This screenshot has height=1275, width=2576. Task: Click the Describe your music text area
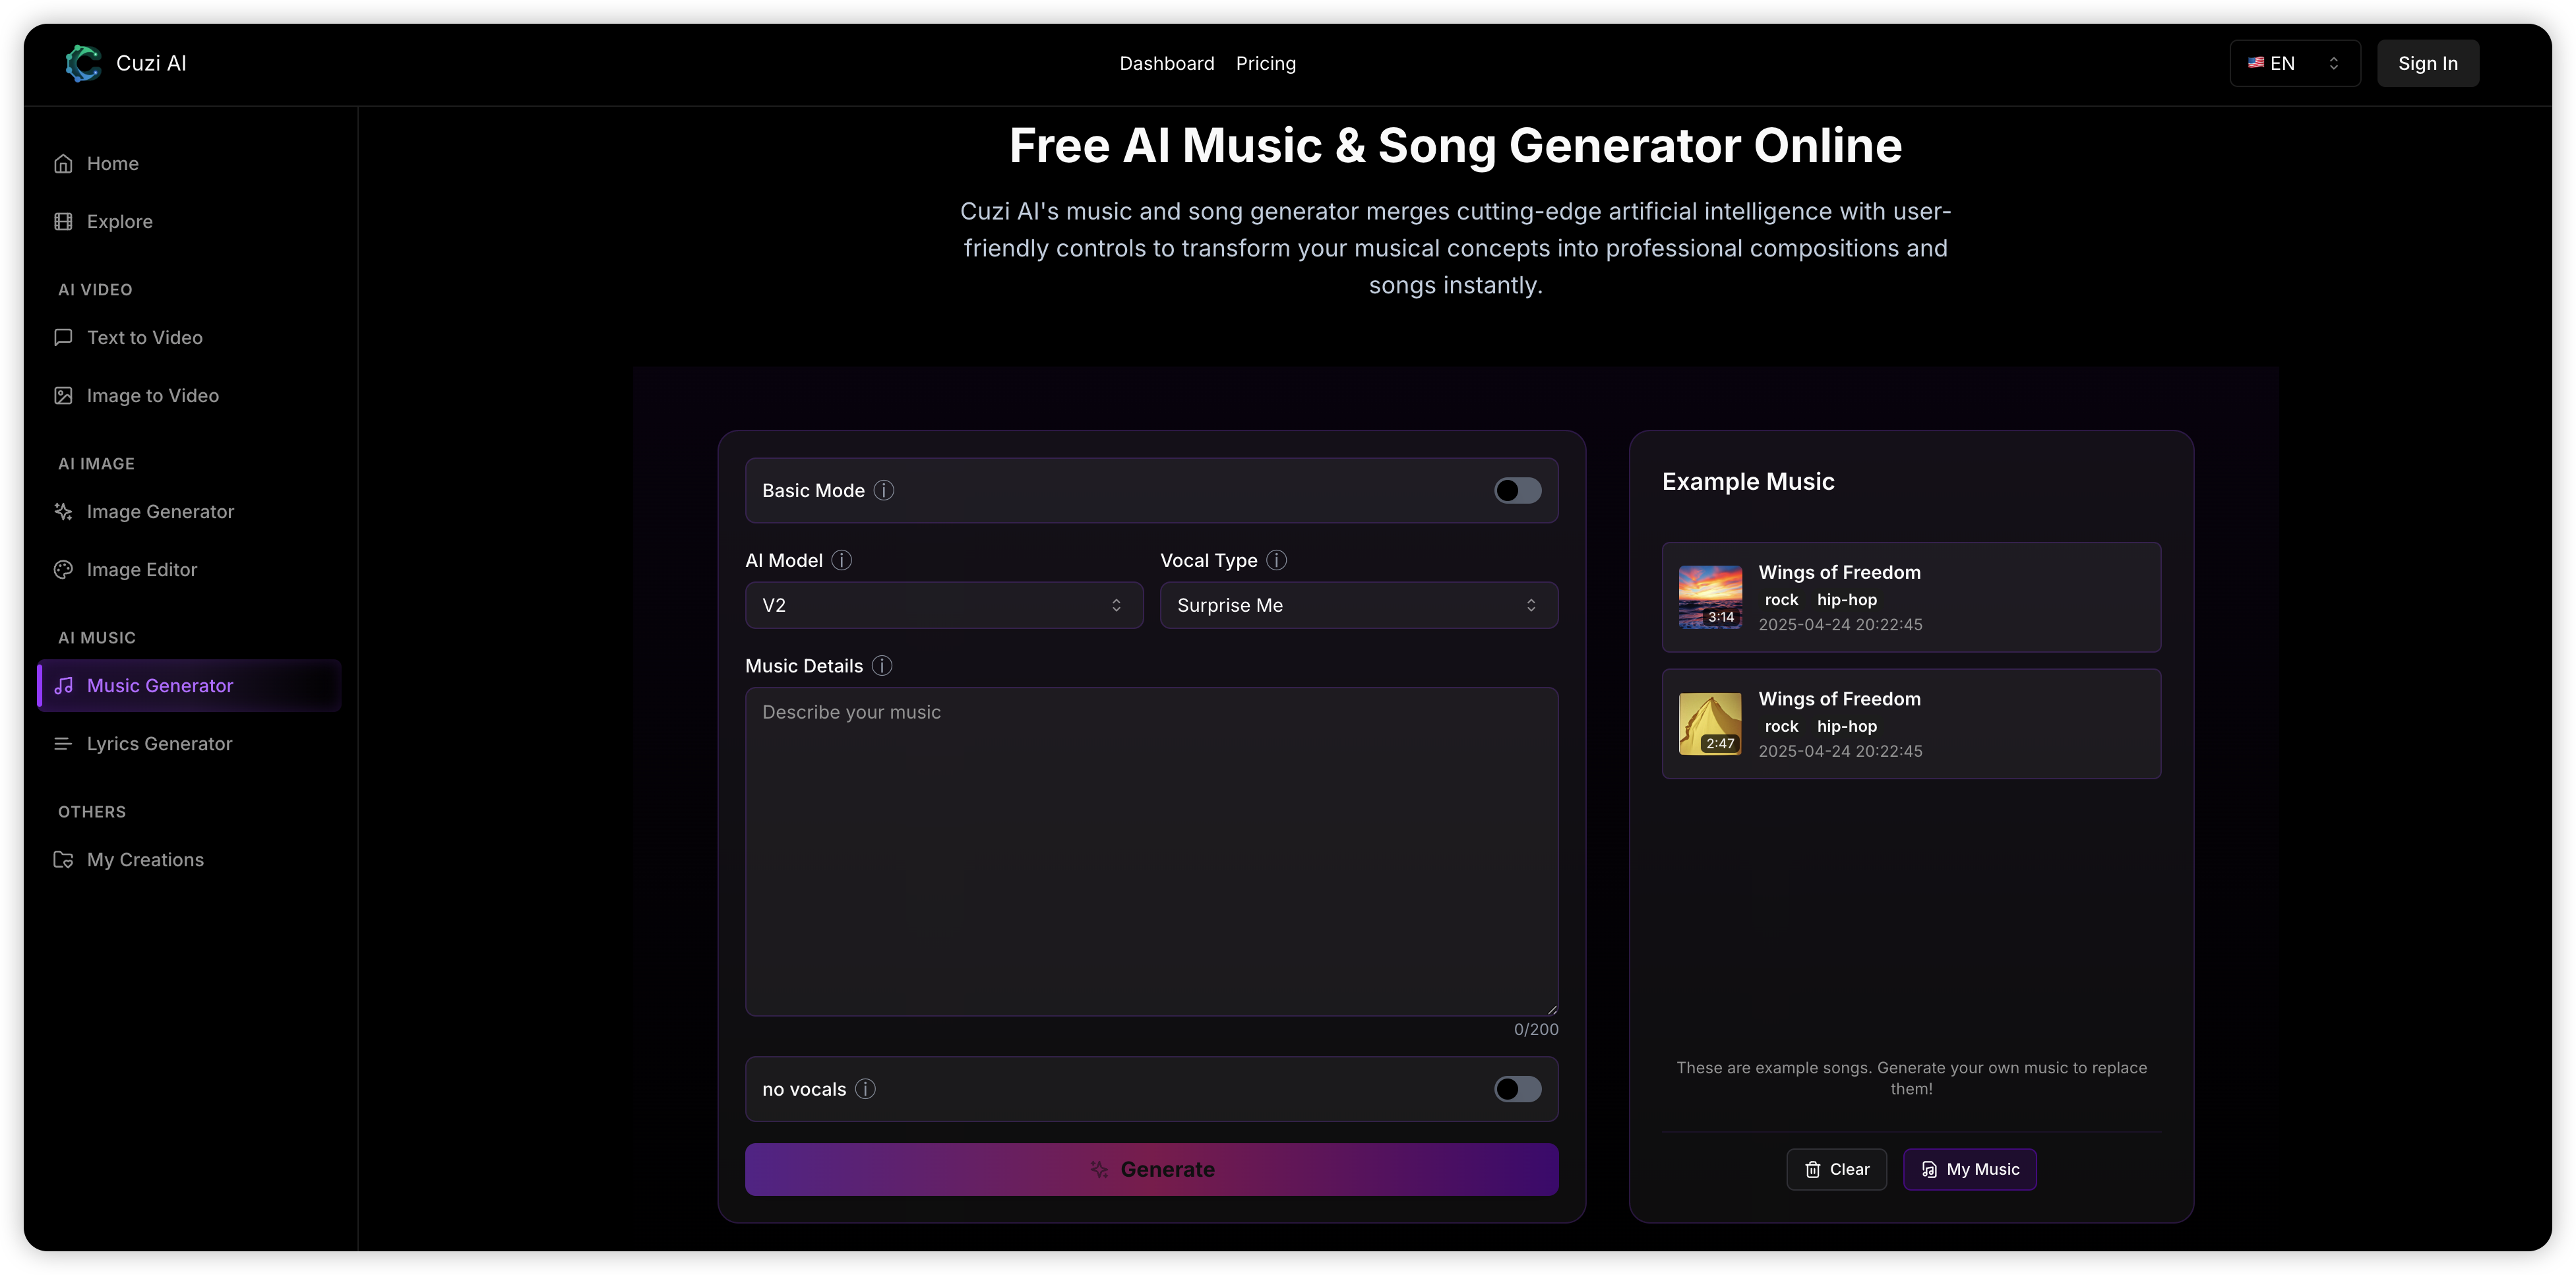tap(1151, 852)
